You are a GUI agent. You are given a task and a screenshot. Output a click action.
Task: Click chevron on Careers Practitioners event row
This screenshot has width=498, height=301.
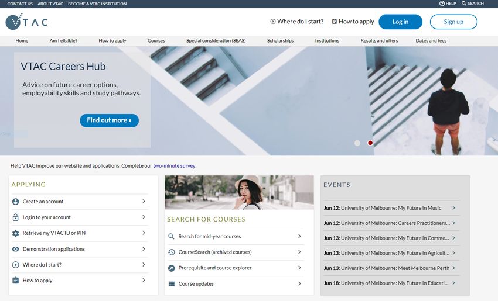coord(454,223)
